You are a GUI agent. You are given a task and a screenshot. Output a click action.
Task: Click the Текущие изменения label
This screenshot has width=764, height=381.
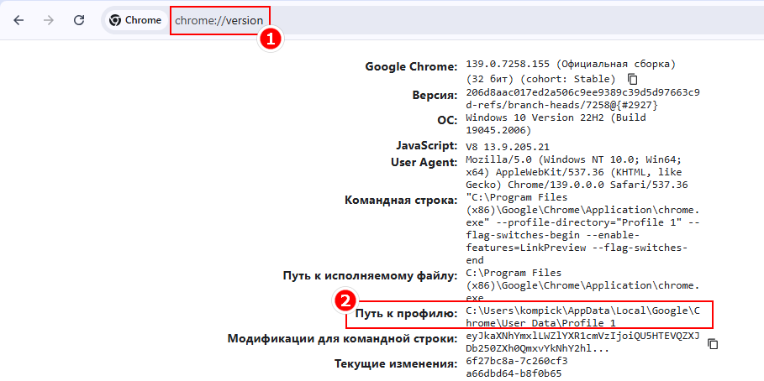(396, 363)
